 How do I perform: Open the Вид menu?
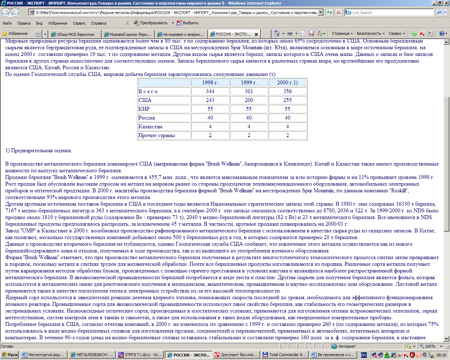(x=39, y=23)
